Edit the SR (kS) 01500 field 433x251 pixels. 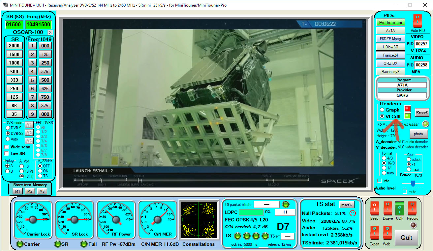coord(14,24)
